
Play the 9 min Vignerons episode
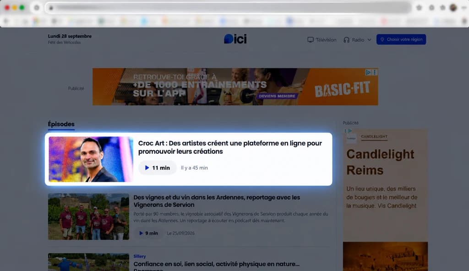click(149, 233)
